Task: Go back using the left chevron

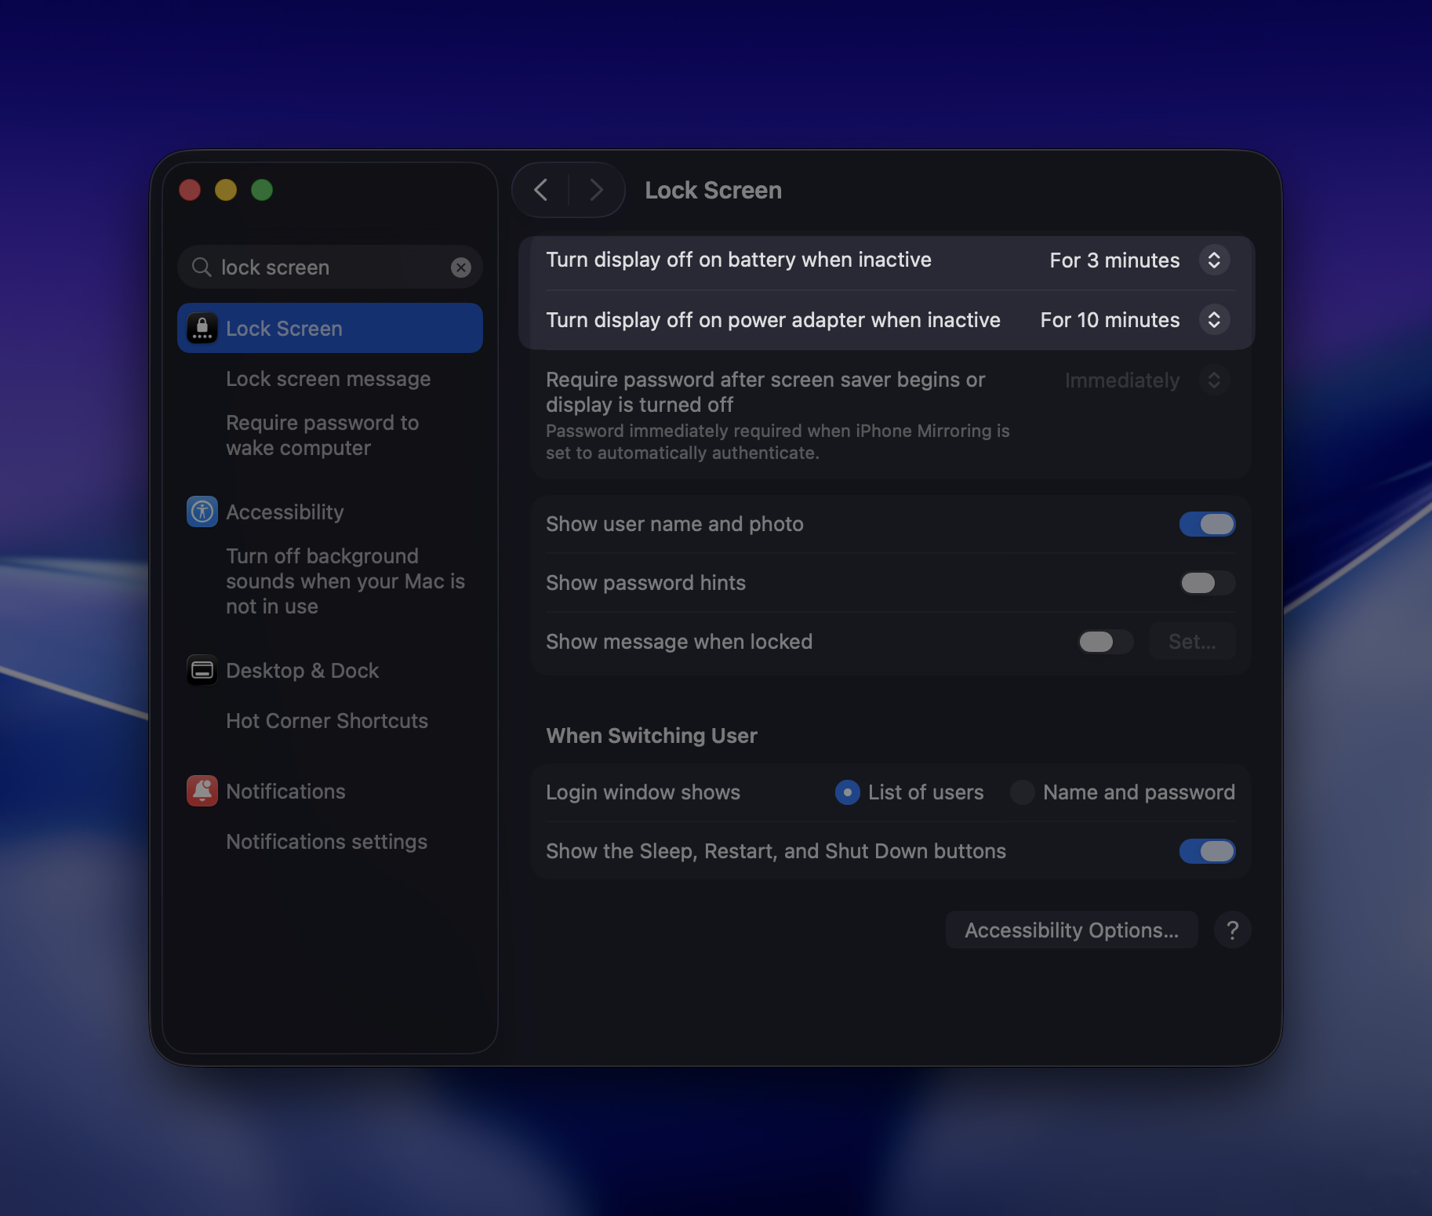Action: coord(541,190)
